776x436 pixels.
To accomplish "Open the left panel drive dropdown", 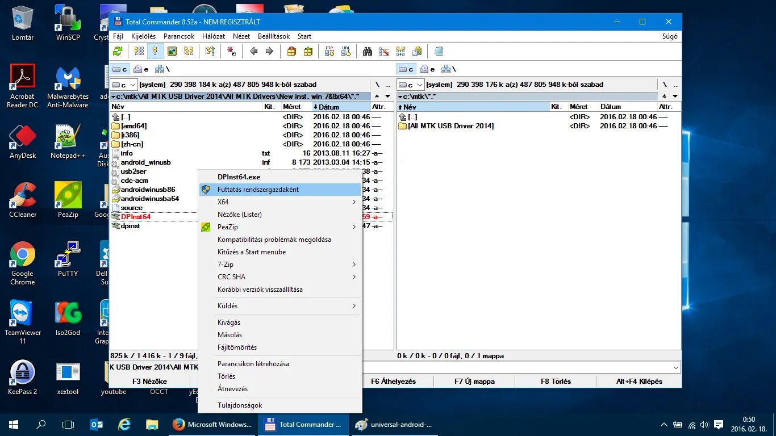I will click(x=124, y=85).
